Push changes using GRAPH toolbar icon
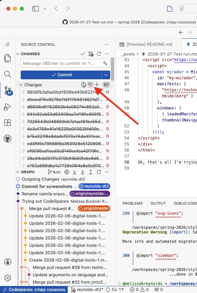This screenshot has width=197, height=293. [x=91, y=172]
